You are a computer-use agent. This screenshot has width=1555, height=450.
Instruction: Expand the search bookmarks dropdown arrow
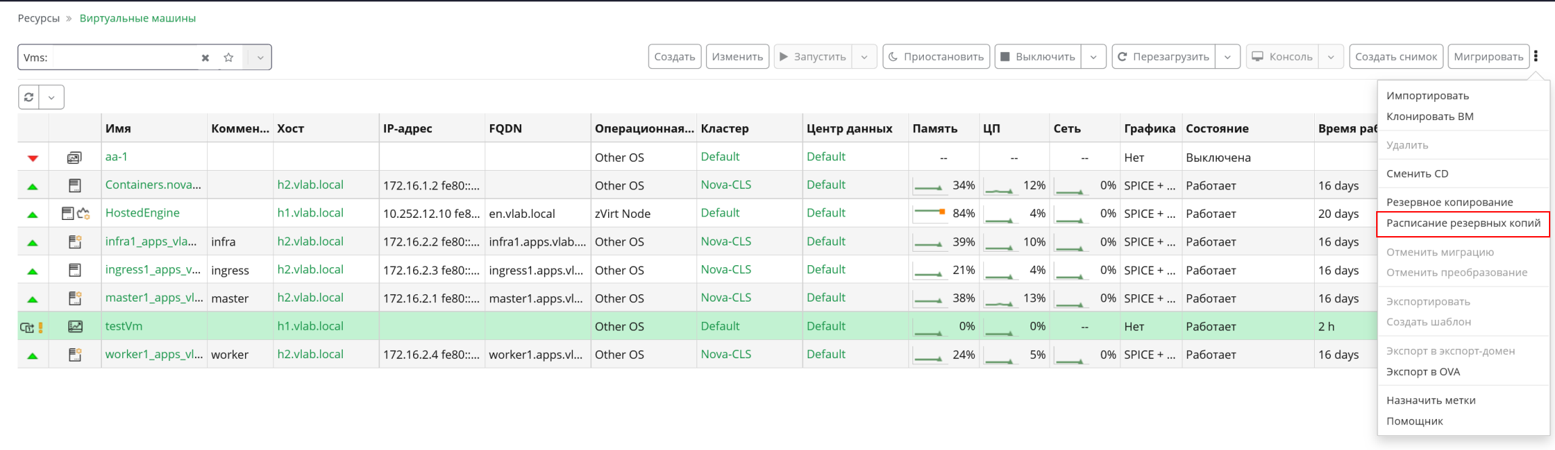pyautogui.click(x=260, y=57)
